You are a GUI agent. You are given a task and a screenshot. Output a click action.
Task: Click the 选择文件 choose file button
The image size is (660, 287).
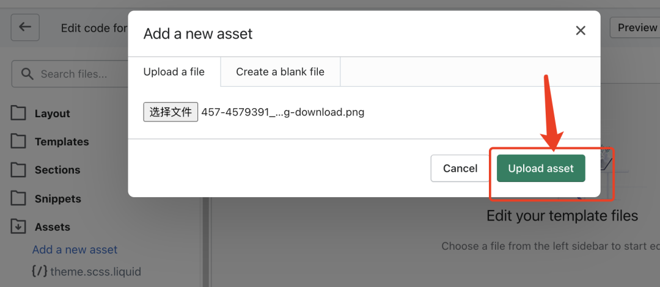[170, 112]
